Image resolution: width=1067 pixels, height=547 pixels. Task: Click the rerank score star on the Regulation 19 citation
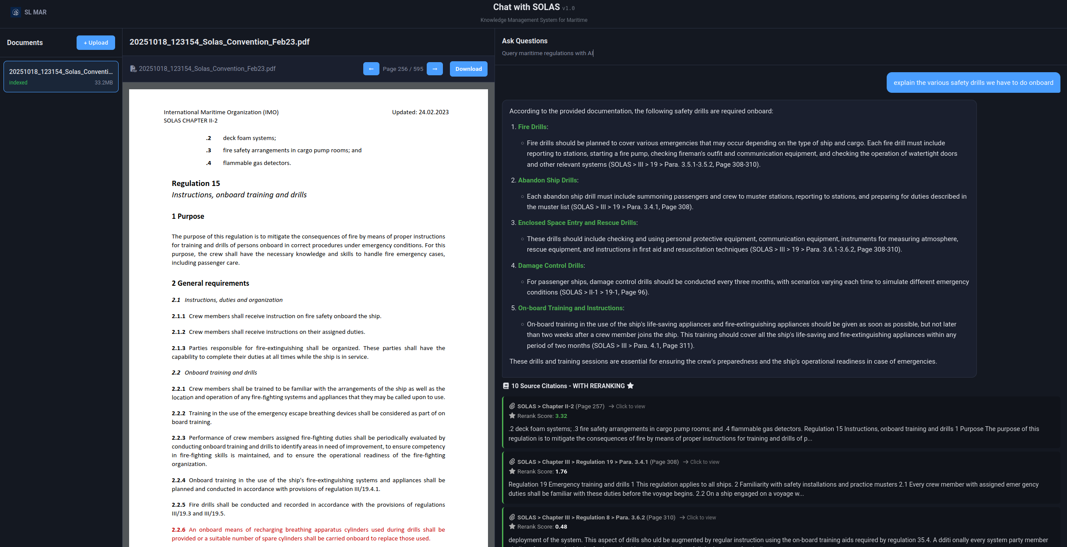click(x=511, y=471)
